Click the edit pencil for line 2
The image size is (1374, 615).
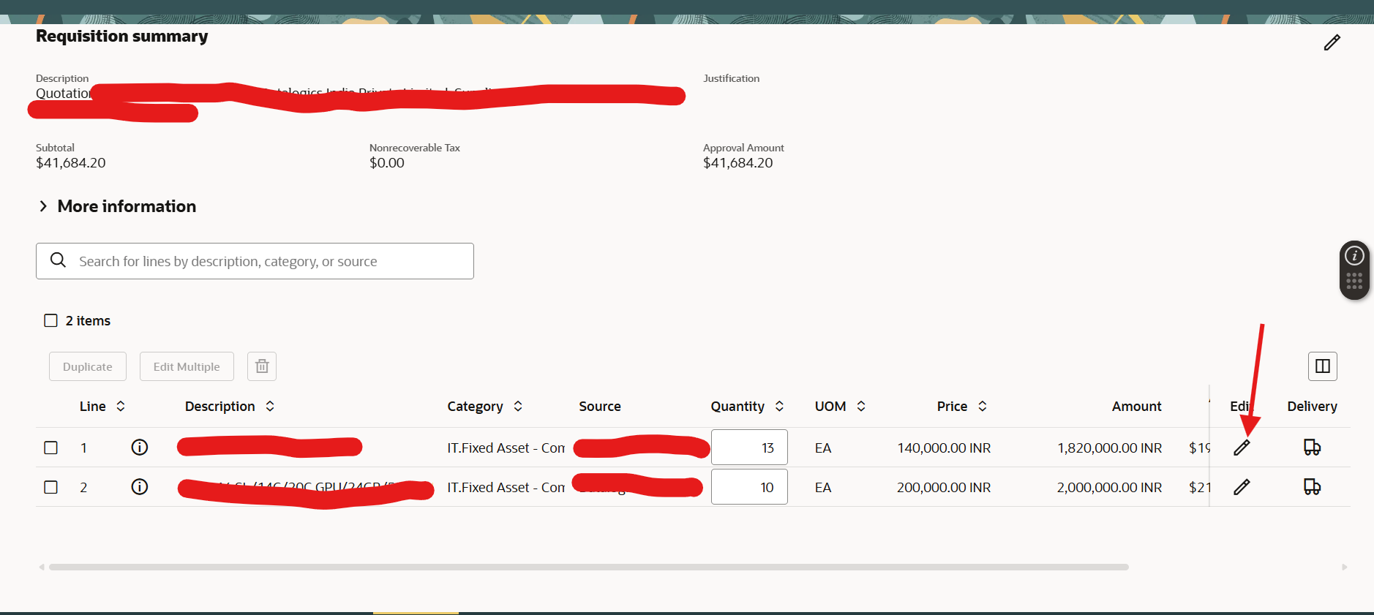point(1242,487)
